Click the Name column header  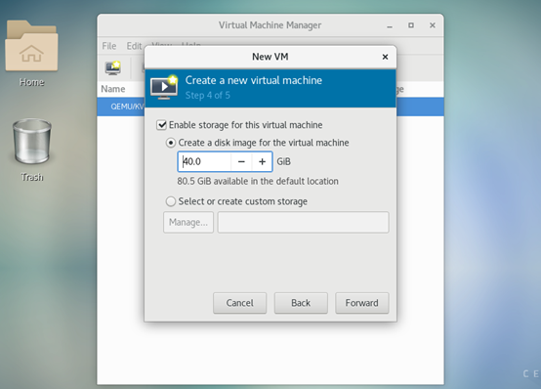pyautogui.click(x=113, y=89)
